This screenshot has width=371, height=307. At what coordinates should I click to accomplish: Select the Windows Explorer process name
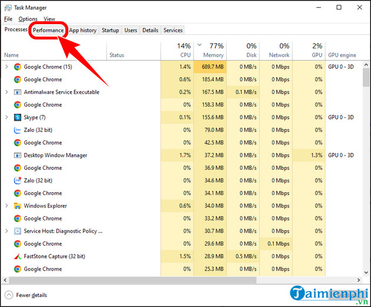click(45, 206)
